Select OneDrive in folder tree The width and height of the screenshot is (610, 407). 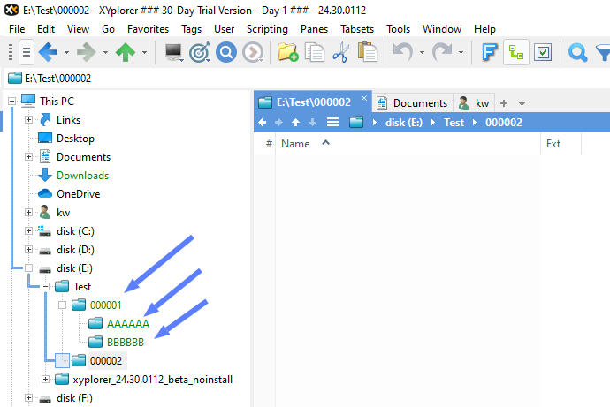coord(78,194)
